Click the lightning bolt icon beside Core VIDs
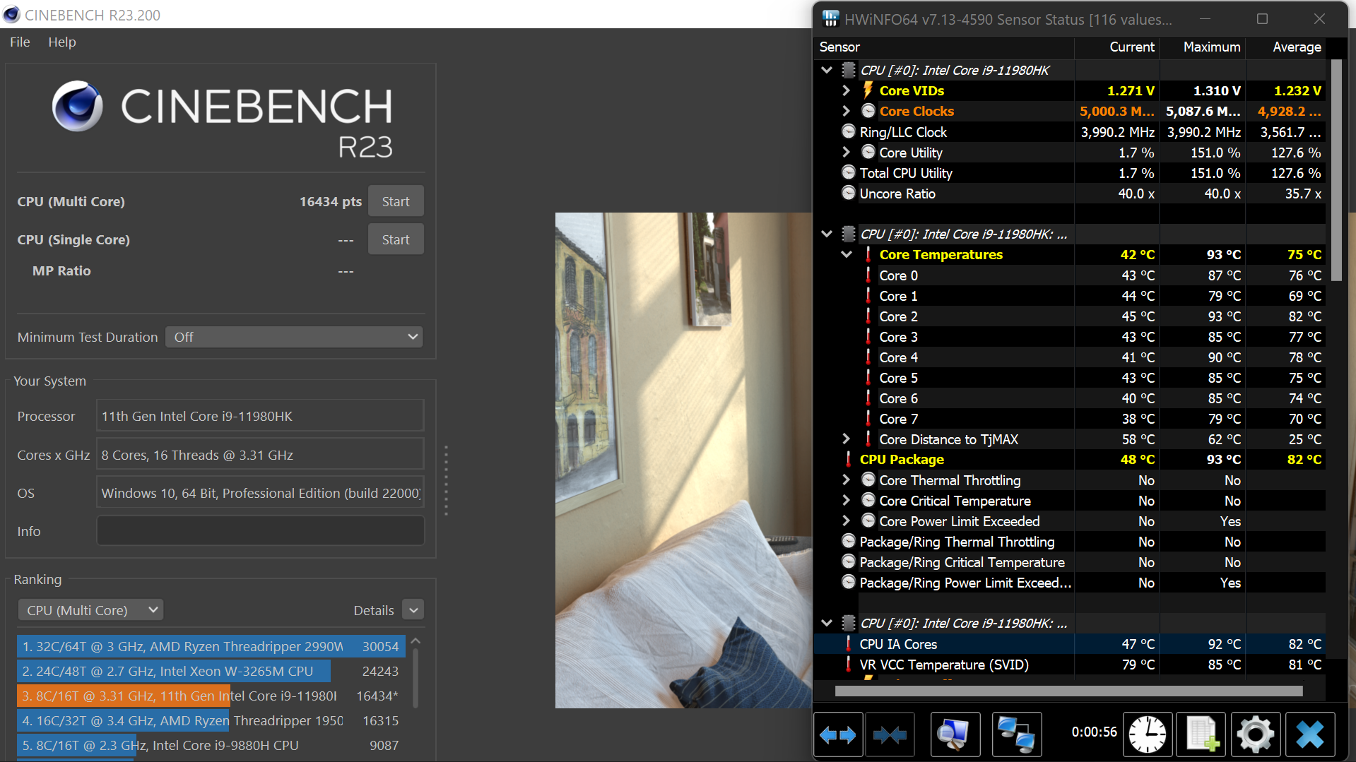1356x762 pixels. pyautogui.click(x=868, y=90)
